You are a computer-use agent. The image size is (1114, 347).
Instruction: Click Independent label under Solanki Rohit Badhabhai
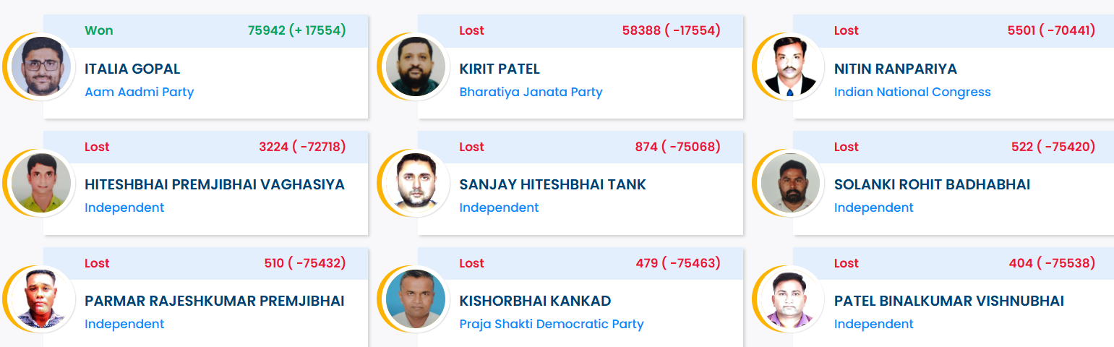[x=873, y=207]
